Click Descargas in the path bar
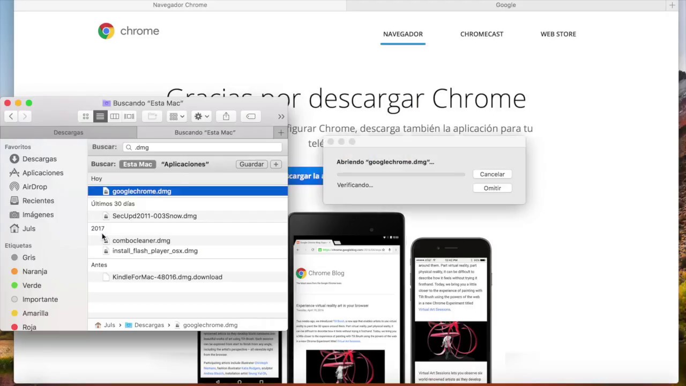The height and width of the screenshot is (386, 686). (145, 325)
